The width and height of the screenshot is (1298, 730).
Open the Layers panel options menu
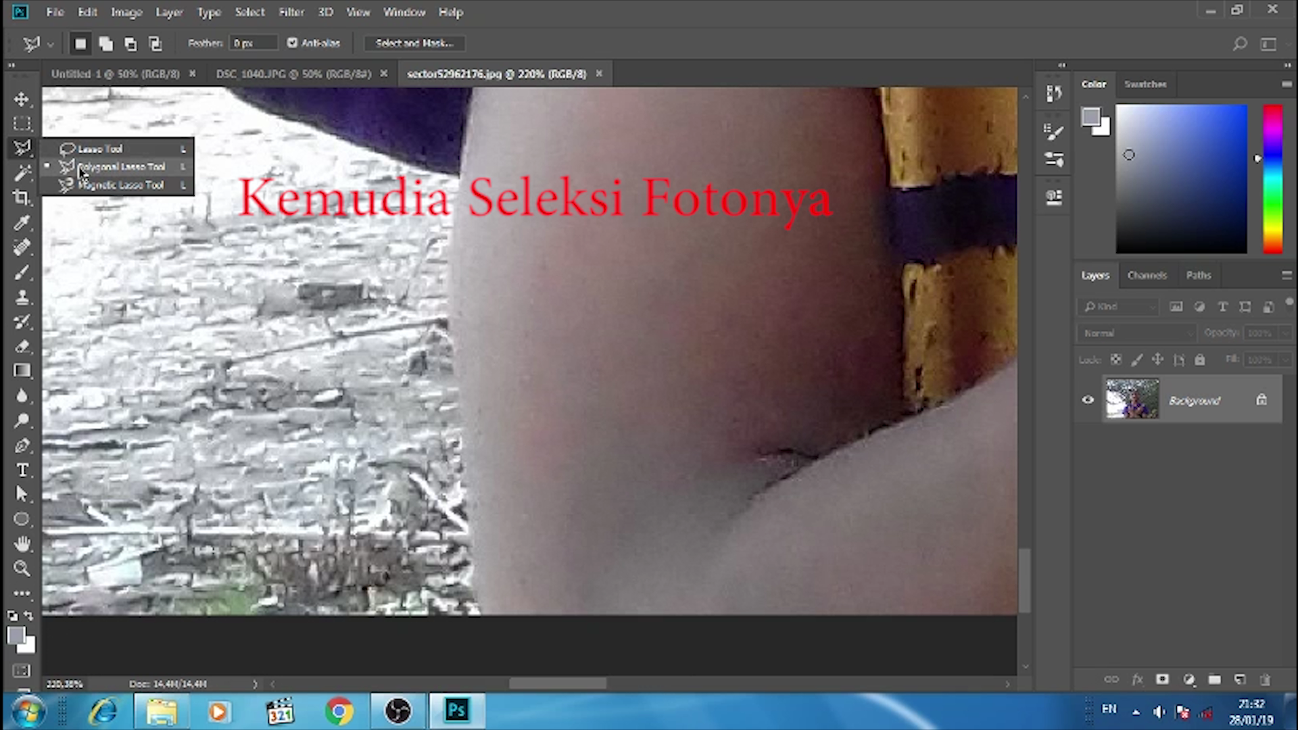(x=1286, y=275)
